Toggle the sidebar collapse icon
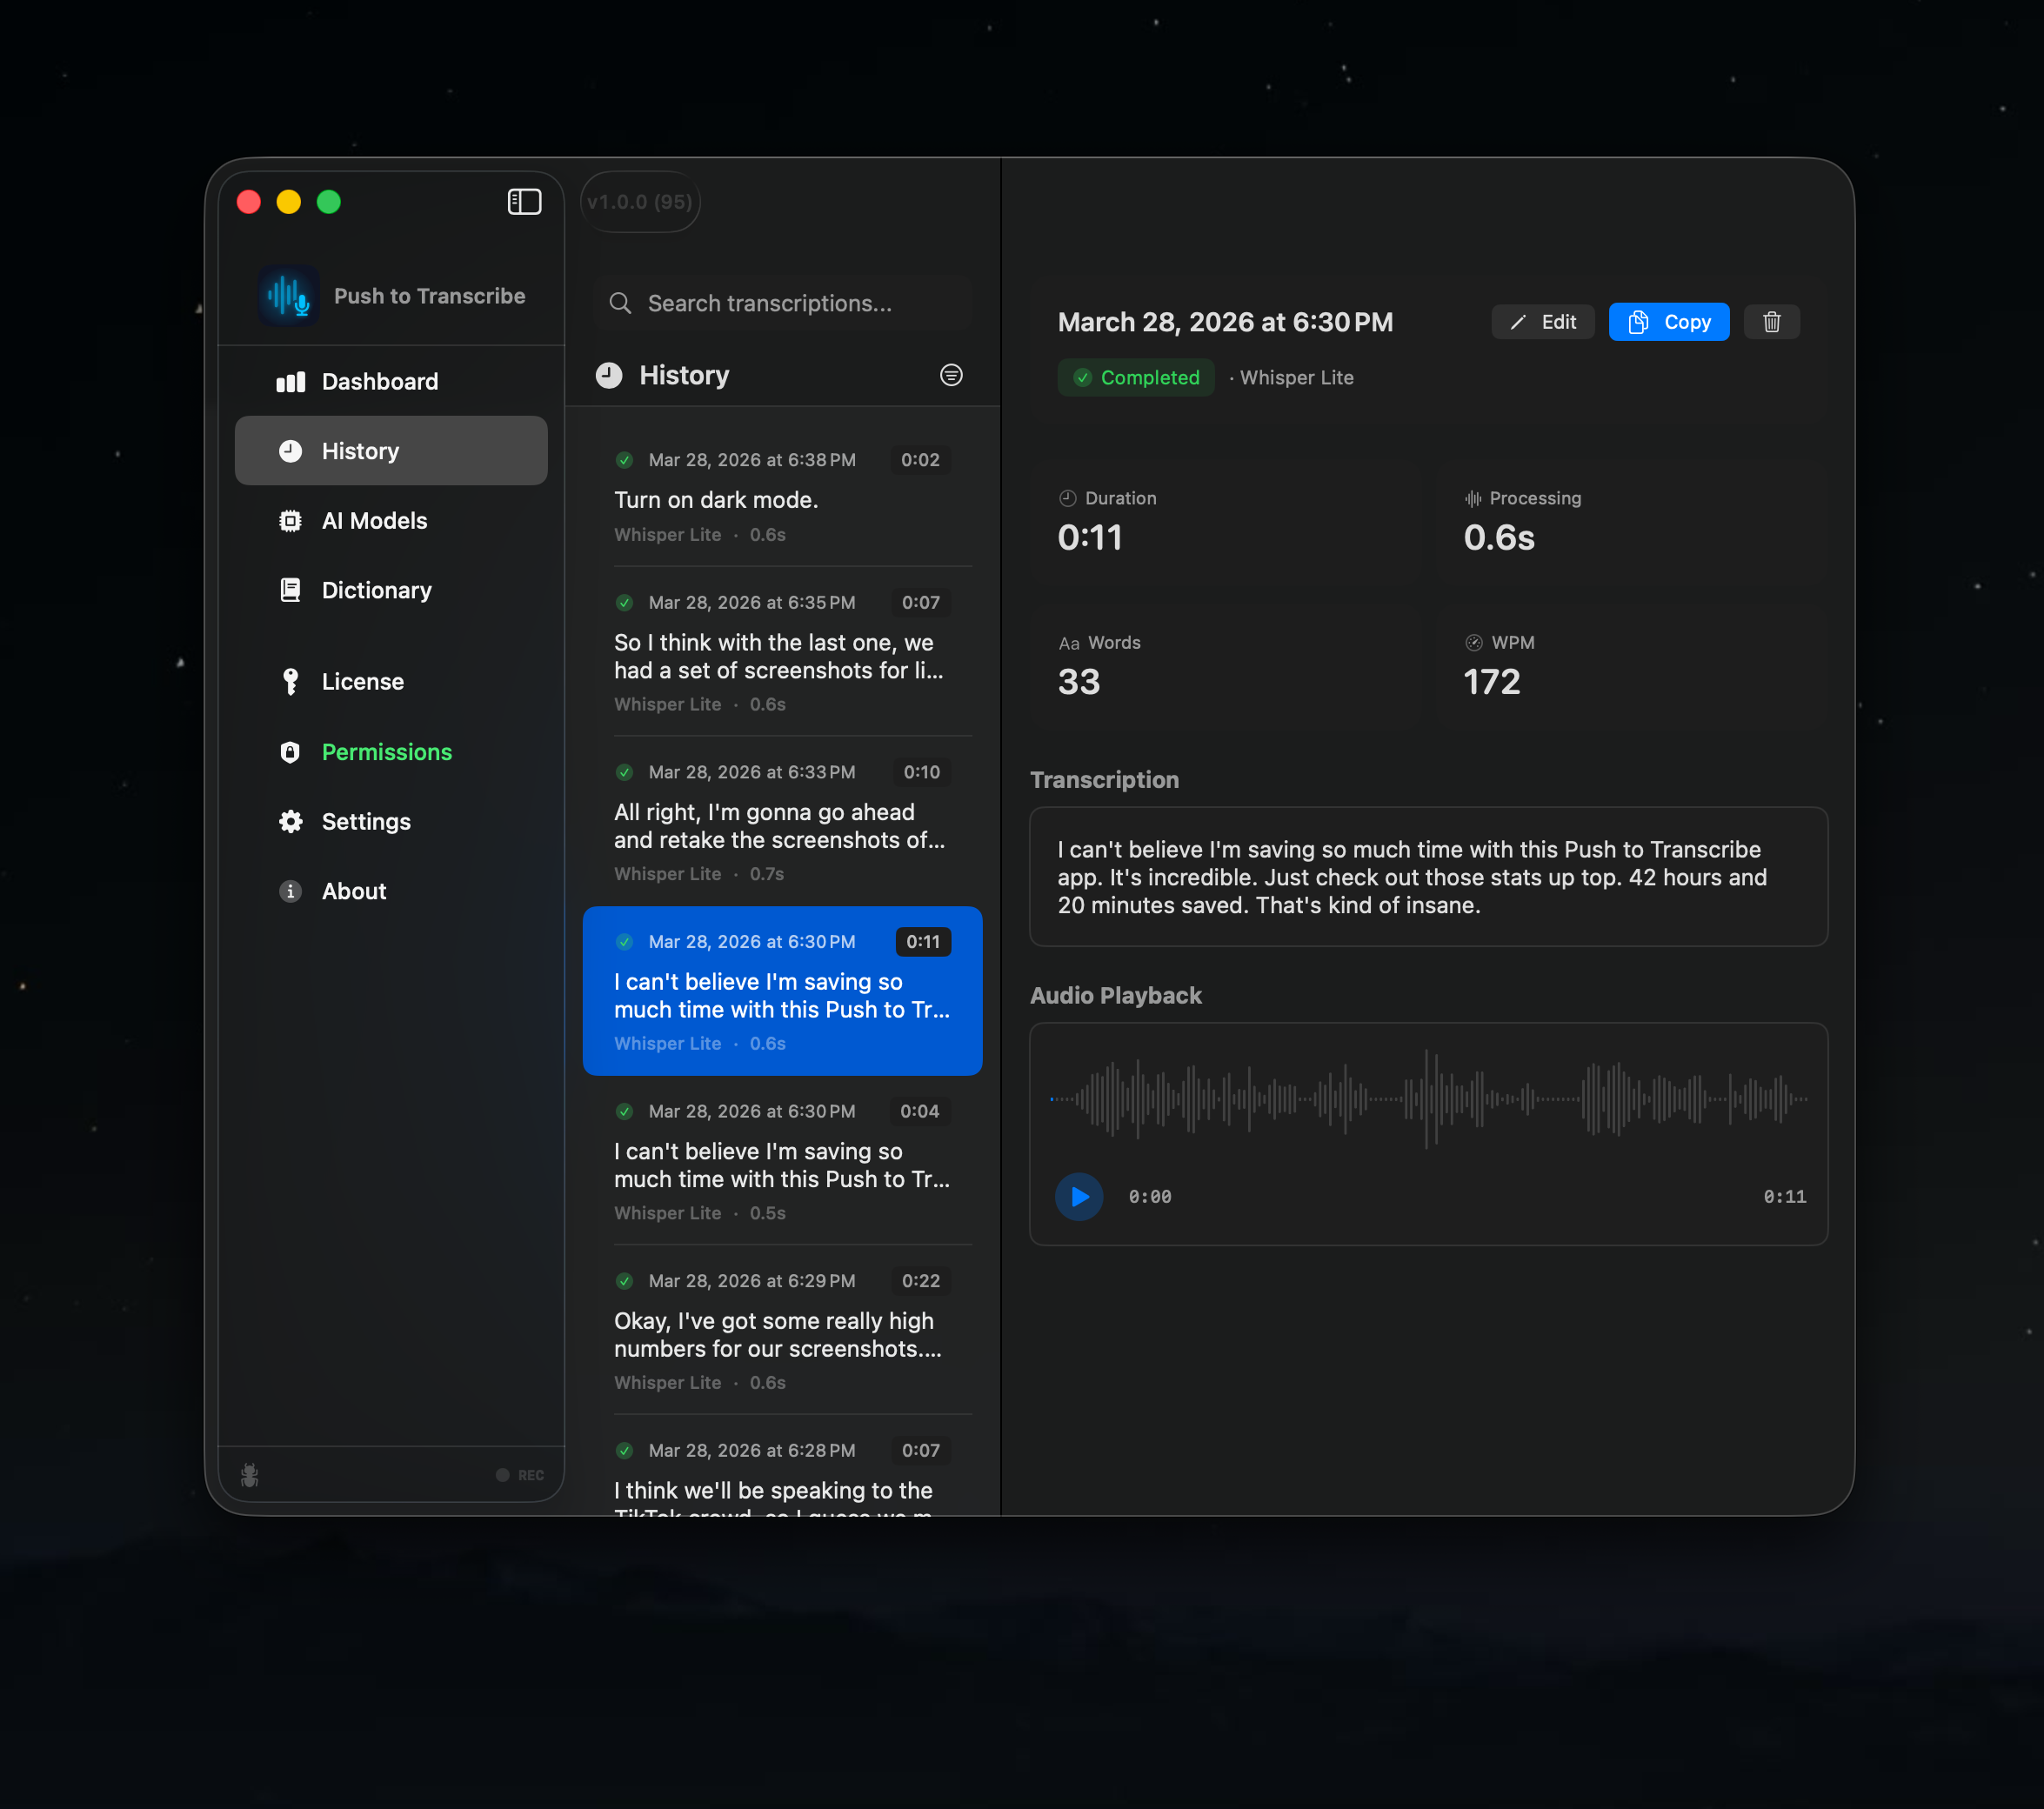The width and height of the screenshot is (2044, 1809). point(524,201)
